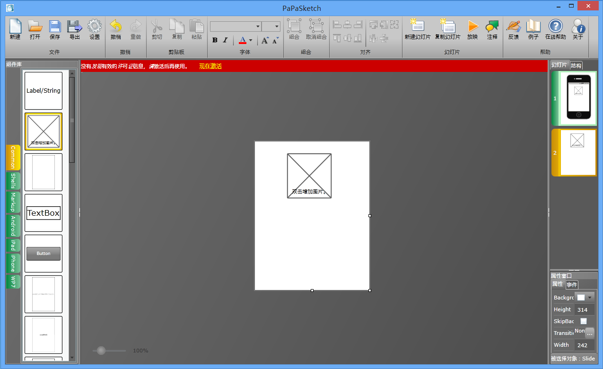Click the 剪切 (Cut) scissors icon
This screenshot has height=369, width=603.
157,26
